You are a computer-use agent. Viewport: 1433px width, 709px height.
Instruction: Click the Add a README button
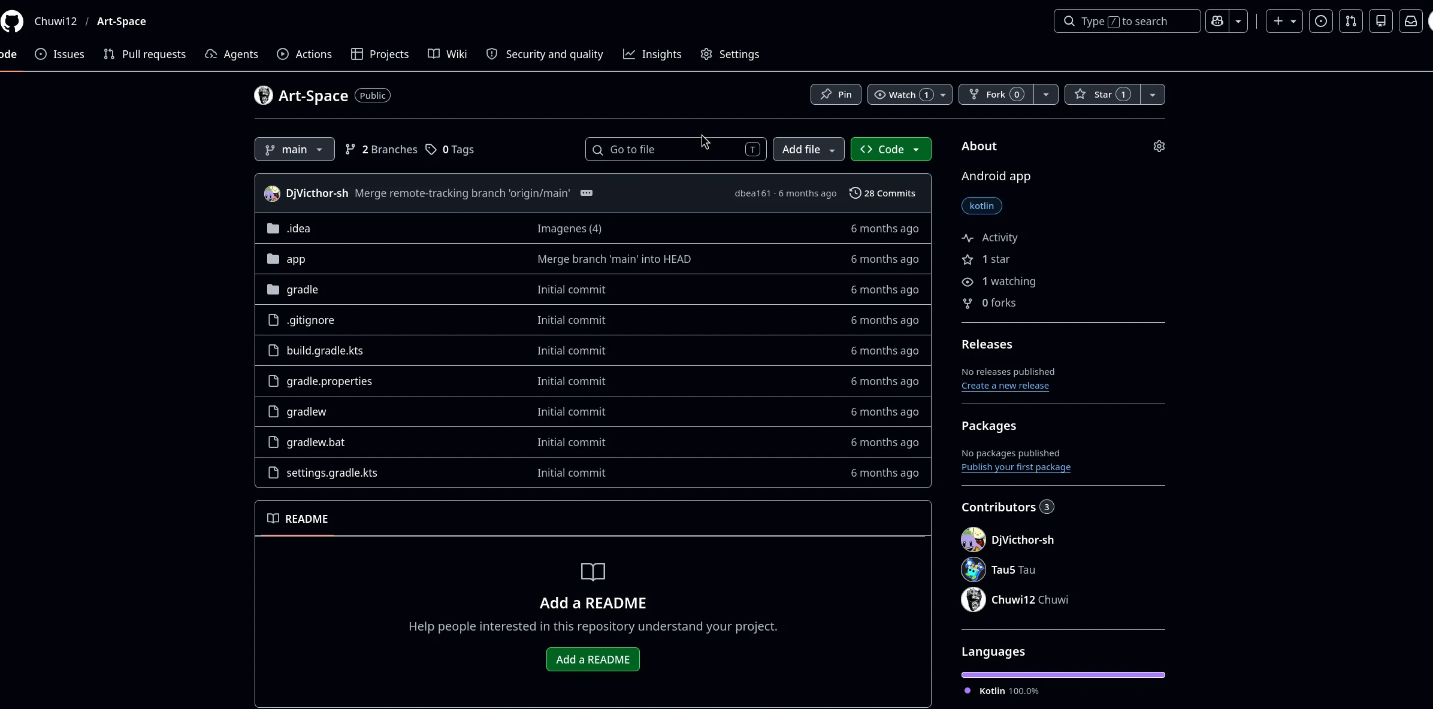[x=593, y=659]
